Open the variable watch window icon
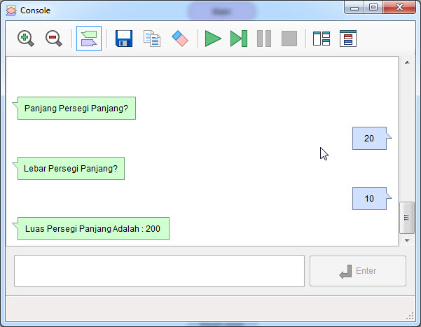 348,39
